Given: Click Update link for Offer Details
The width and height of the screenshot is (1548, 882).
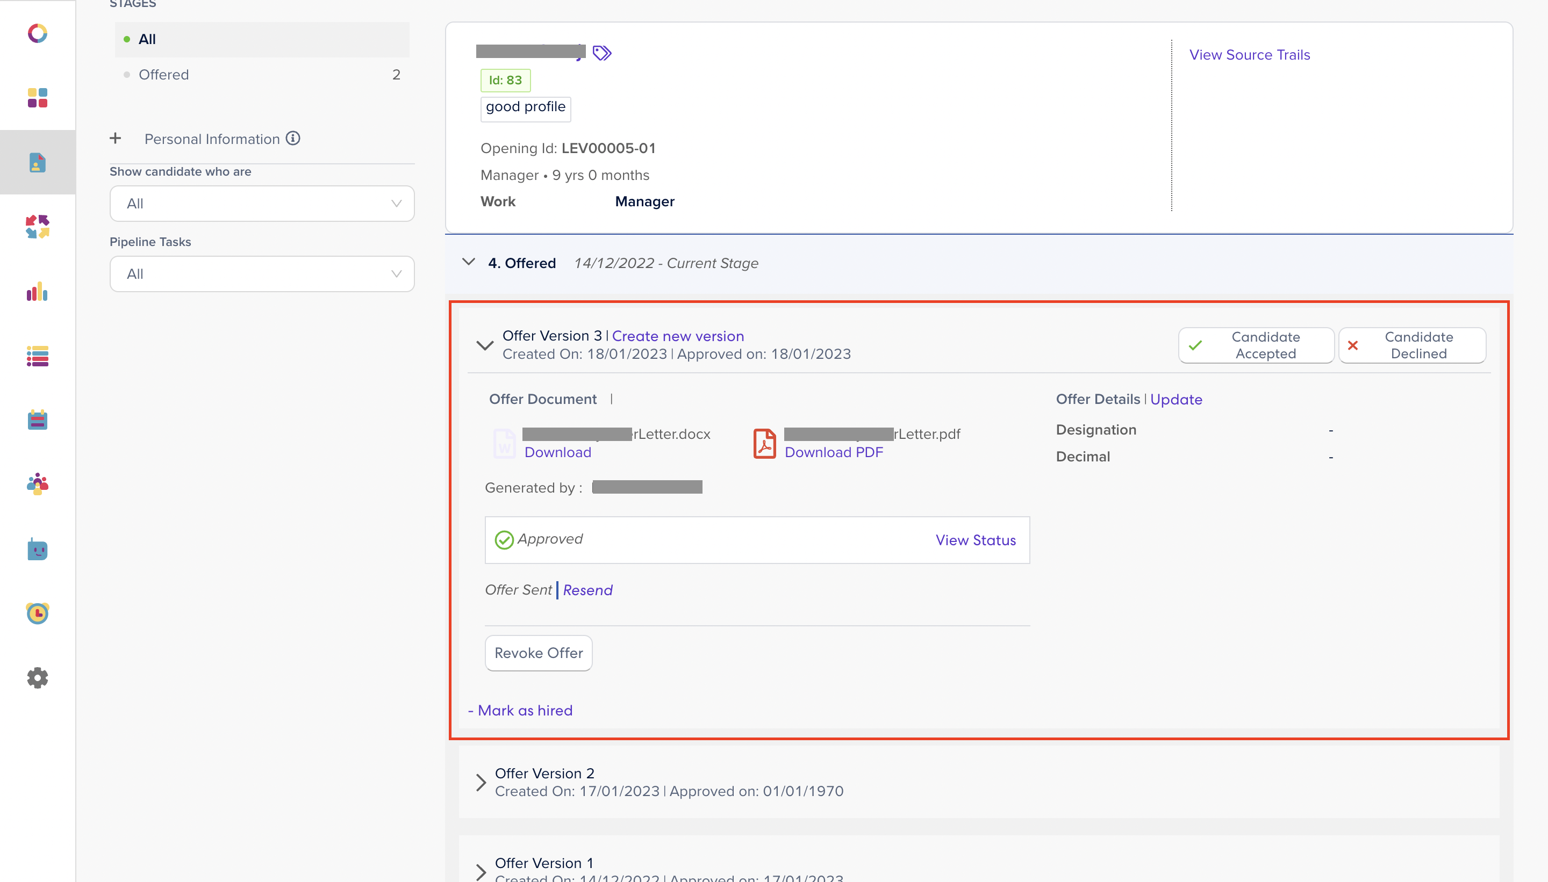Looking at the screenshot, I should tap(1176, 400).
